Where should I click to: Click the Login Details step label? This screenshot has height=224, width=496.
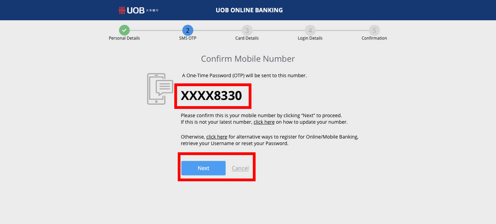[x=310, y=38]
